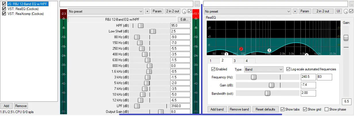Switch to band tab 3

[234, 61]
